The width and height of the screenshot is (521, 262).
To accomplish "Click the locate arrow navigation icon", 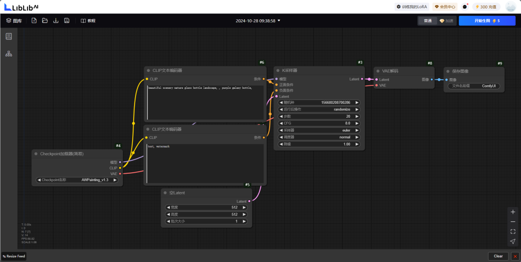I will tap(513, 241).
